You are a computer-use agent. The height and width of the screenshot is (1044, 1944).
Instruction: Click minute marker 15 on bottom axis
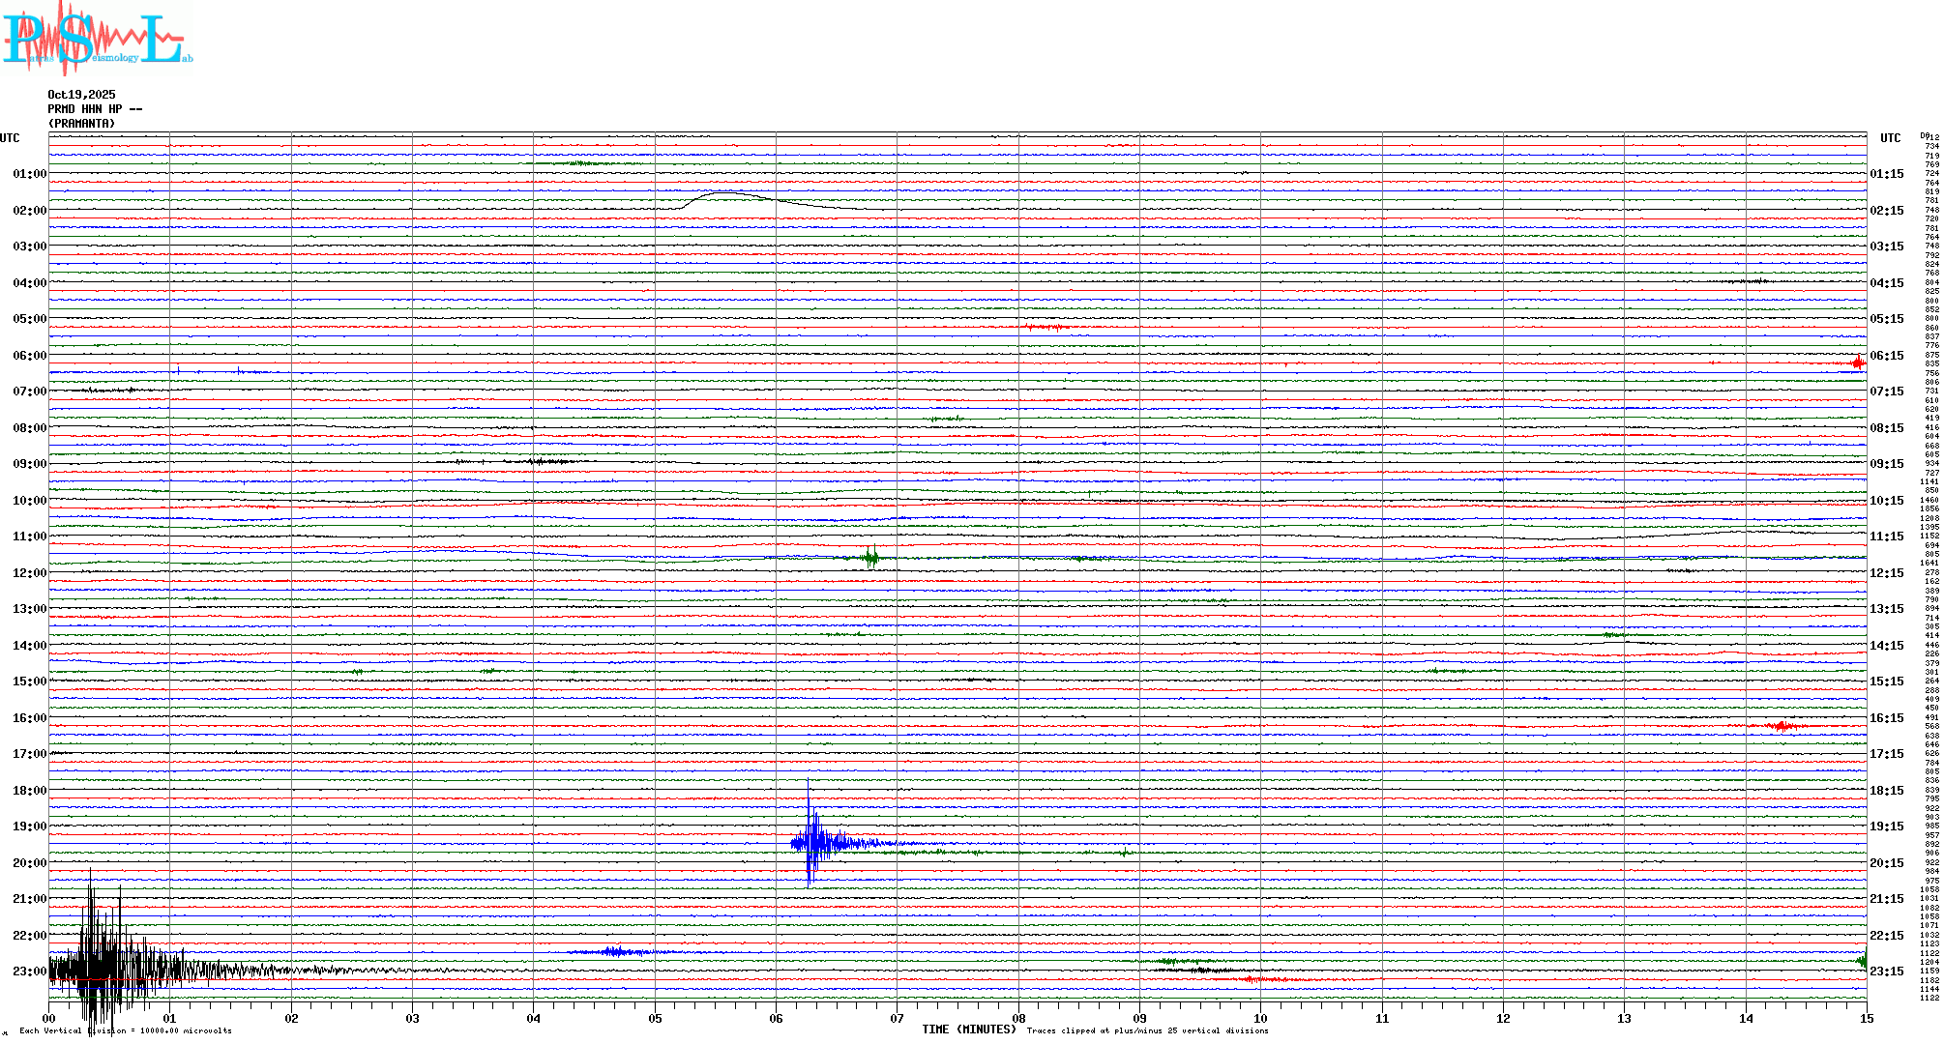[1866, 1018]
